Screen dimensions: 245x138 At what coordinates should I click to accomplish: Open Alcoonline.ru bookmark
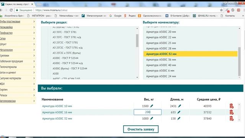pyautogui.click(x=12, y=16)
